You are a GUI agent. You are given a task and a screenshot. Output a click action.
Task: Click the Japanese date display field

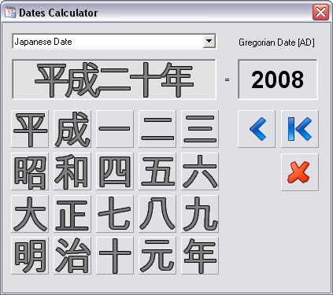(114, 79)
